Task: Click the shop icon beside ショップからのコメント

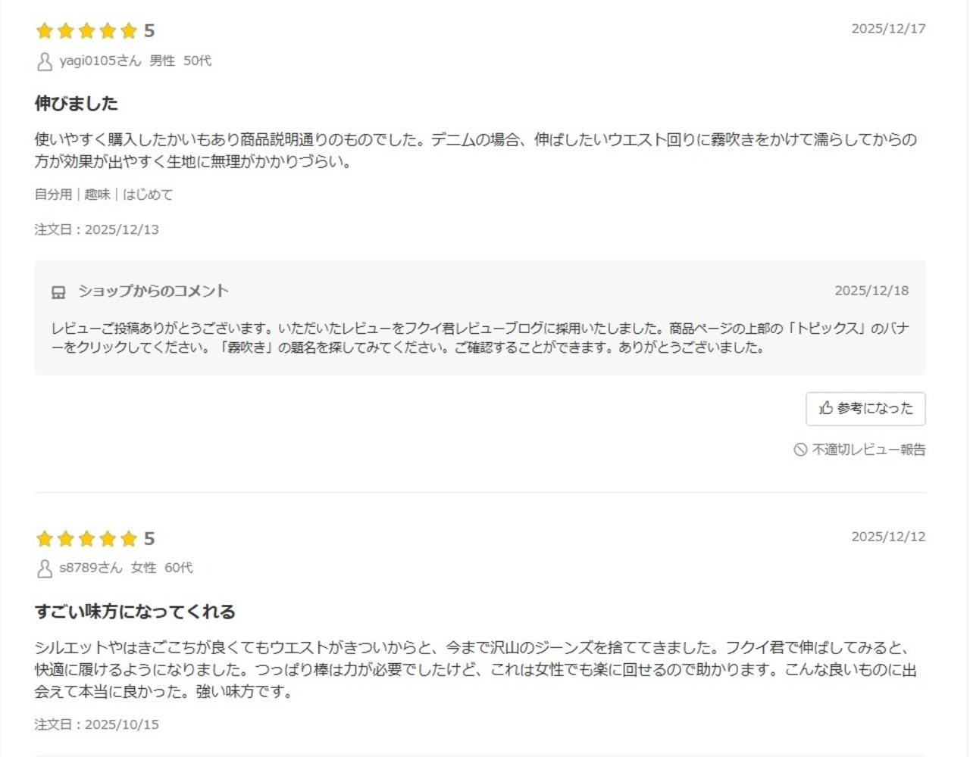Action: [x=58, y=292]
